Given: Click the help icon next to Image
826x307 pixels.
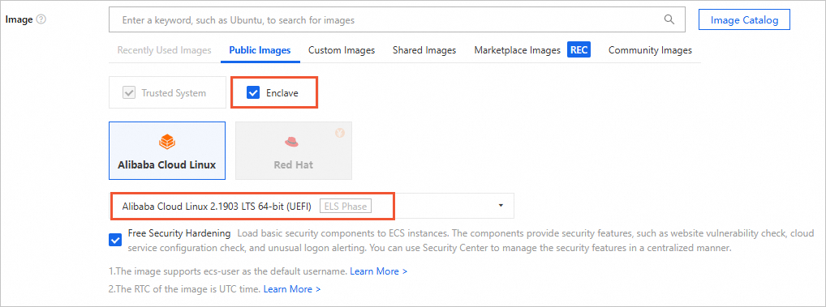Looking at the screenshot, I should tap(41, 19).
